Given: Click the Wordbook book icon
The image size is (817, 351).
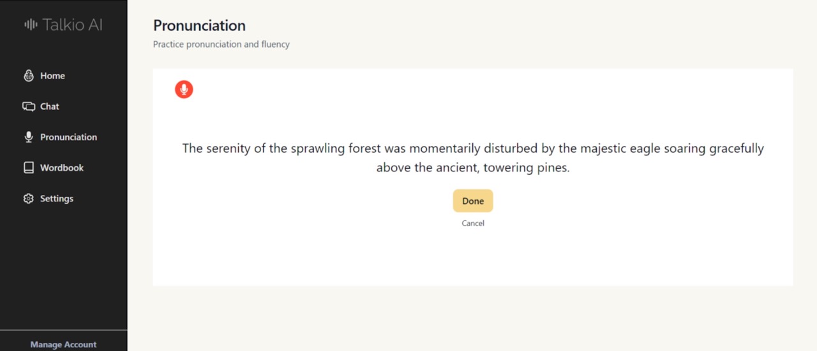Looking at the screenshot, I should (29, 168).
